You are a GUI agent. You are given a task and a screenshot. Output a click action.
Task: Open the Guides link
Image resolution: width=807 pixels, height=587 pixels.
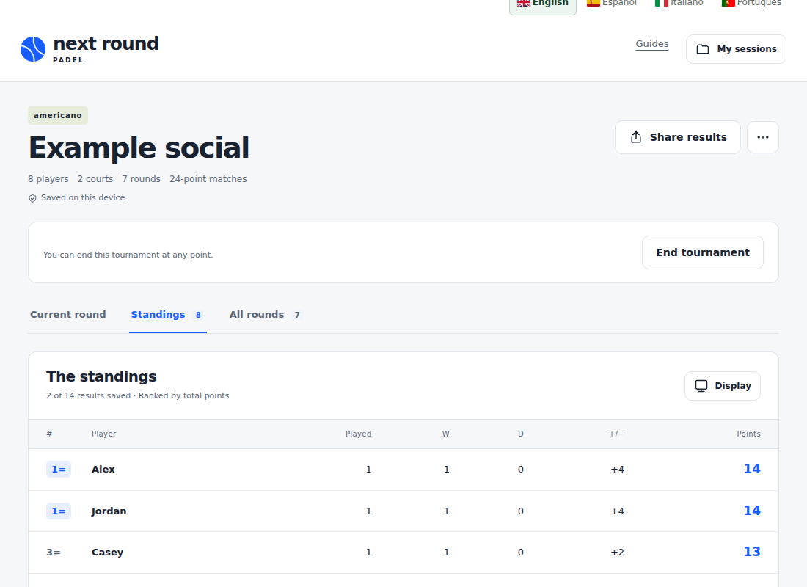point(652,44)
